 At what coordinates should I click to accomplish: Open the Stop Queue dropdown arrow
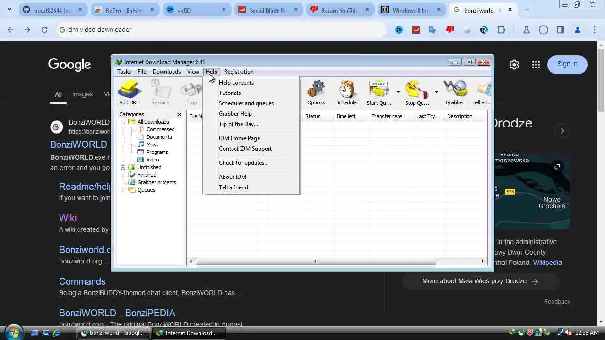tap(436, 92)
